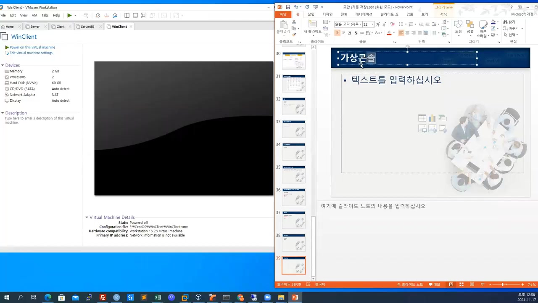Toggle left text alignment in paragraph group
This screenshot has width=538, height=303.
401,33
